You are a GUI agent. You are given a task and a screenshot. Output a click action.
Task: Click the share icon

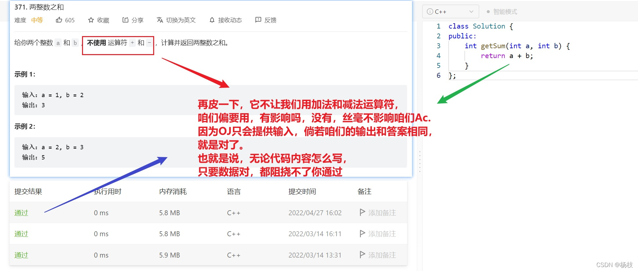click(x=125, y=20)
